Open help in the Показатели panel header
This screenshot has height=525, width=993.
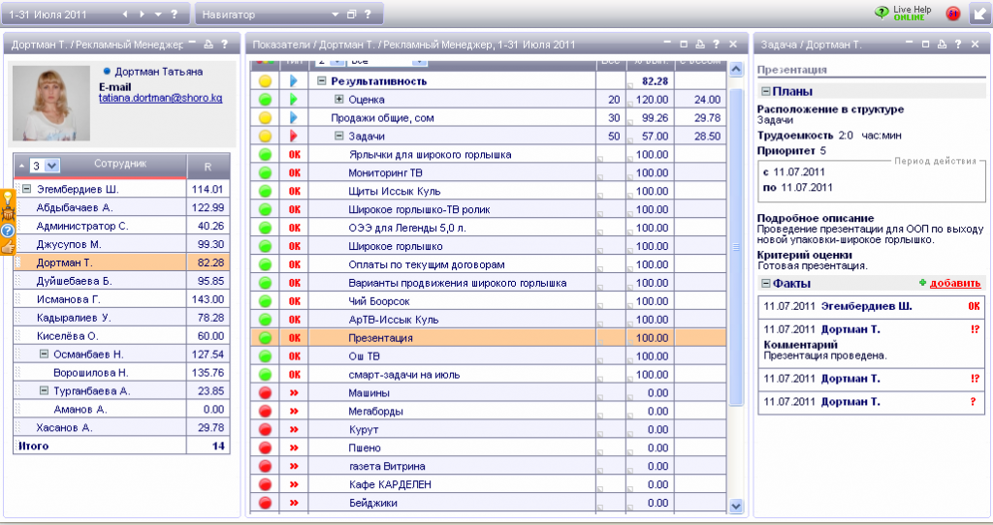click(717, 45)
